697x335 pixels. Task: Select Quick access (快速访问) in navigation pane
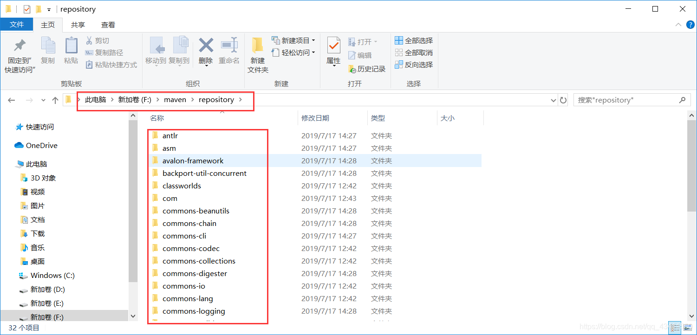[35, 127]
